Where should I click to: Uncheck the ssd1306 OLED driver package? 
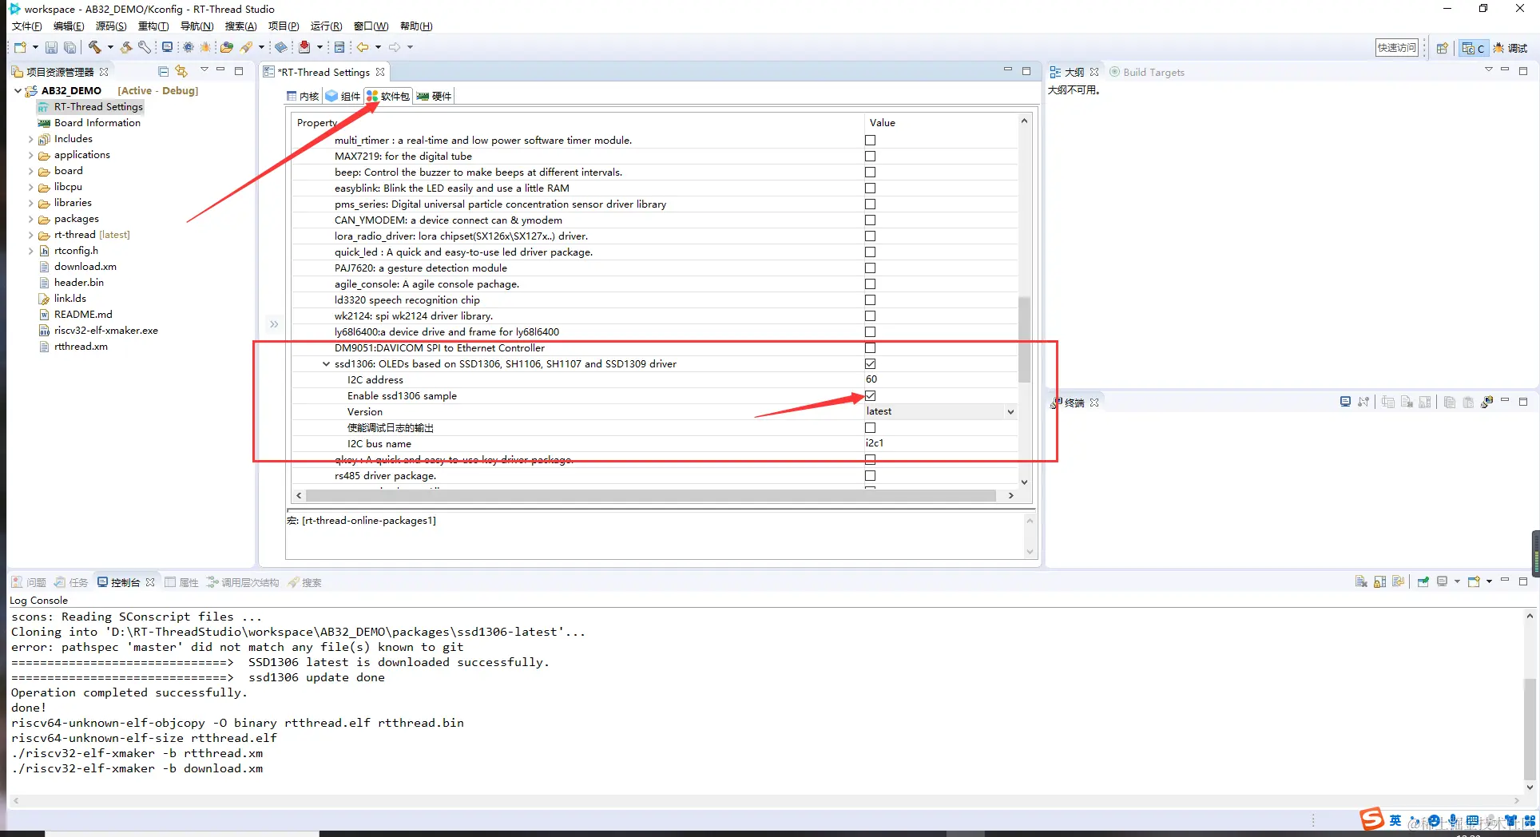870,364
